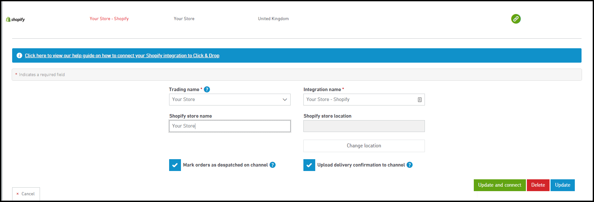Click the Shopify logo icon
This screenshot has height=202, width=594.
pos(8,19)
